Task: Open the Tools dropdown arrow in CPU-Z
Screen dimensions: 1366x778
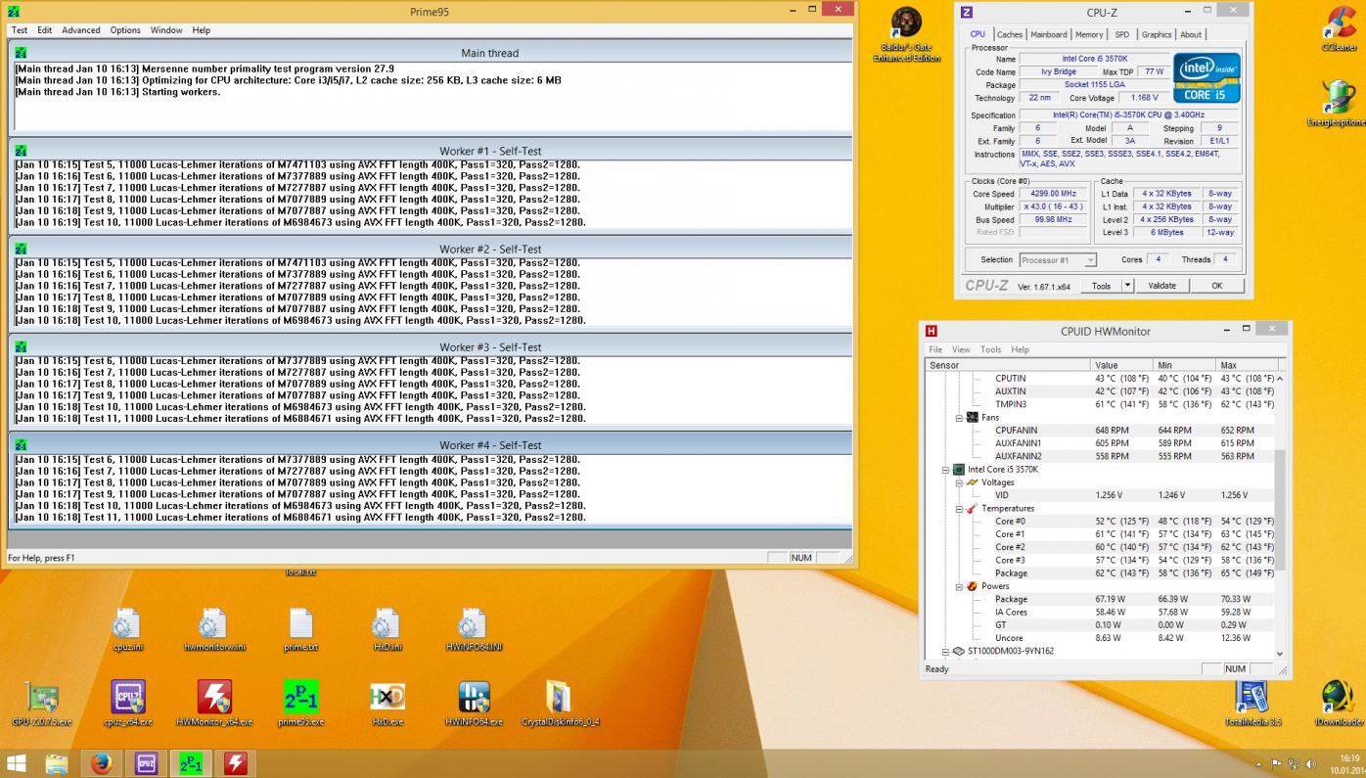Action: (x=1127, y=286)
